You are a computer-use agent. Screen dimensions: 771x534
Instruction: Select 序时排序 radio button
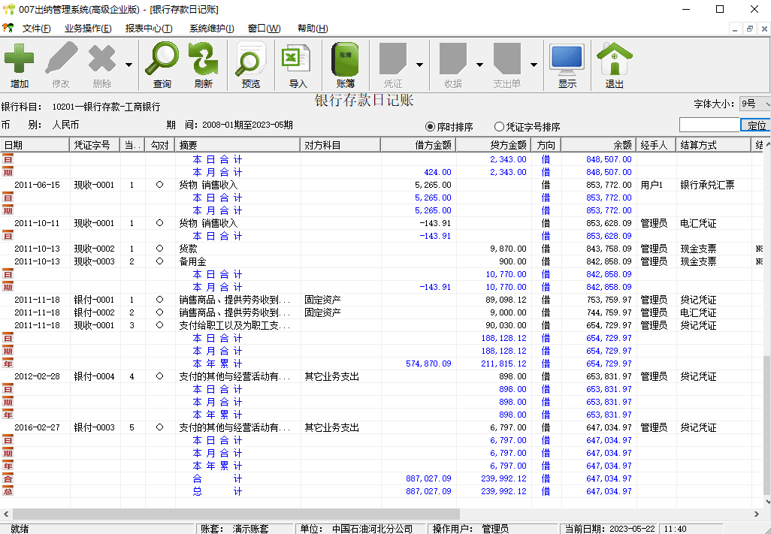(x=431, y=127)
